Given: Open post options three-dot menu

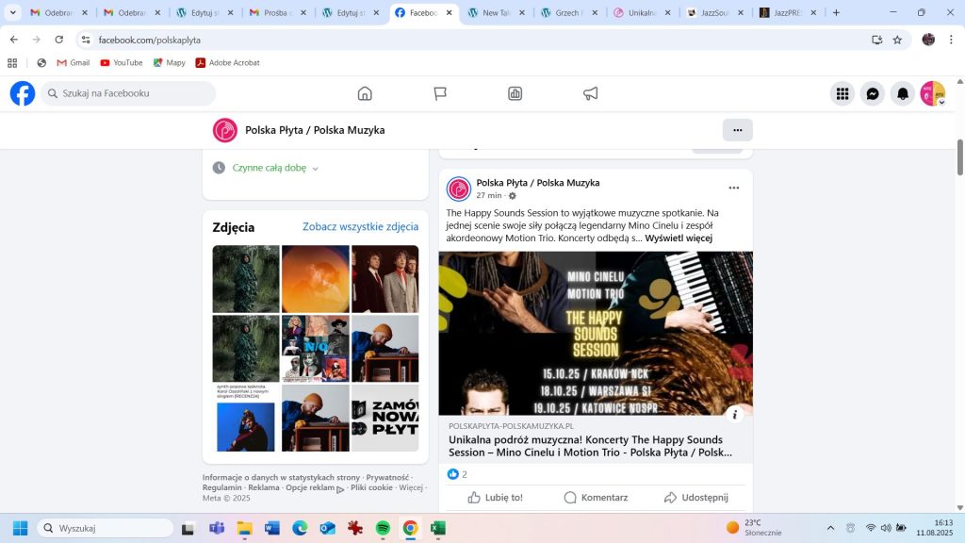Looking at the screenshot, I should pos(734,188).
